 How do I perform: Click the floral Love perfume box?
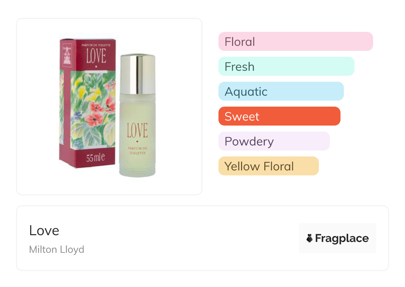pyautogui.click(x=88, y=103)
